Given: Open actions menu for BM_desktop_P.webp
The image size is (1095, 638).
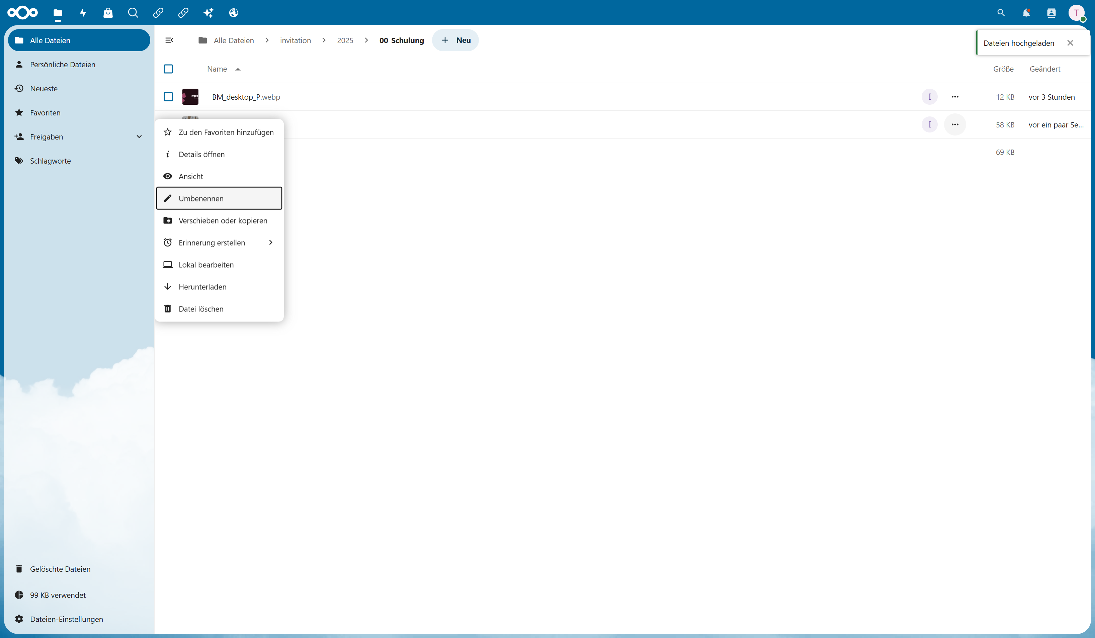Looking at the screenshot, I should click(x=955, y=97).
